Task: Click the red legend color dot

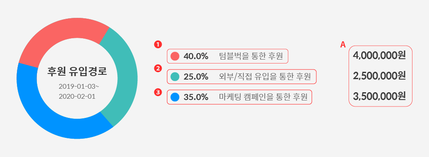Action: pos(175,56)
